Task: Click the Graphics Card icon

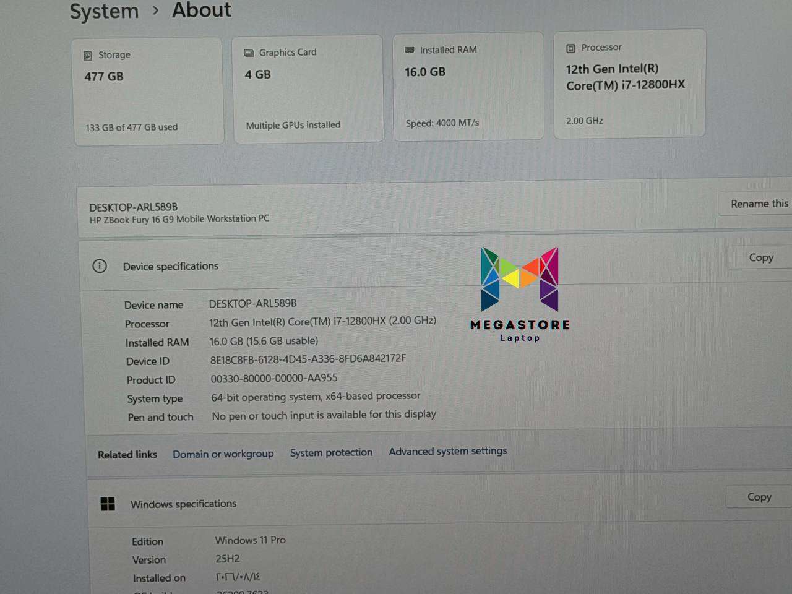Action: pyautogui.click(x=249, y=53)
